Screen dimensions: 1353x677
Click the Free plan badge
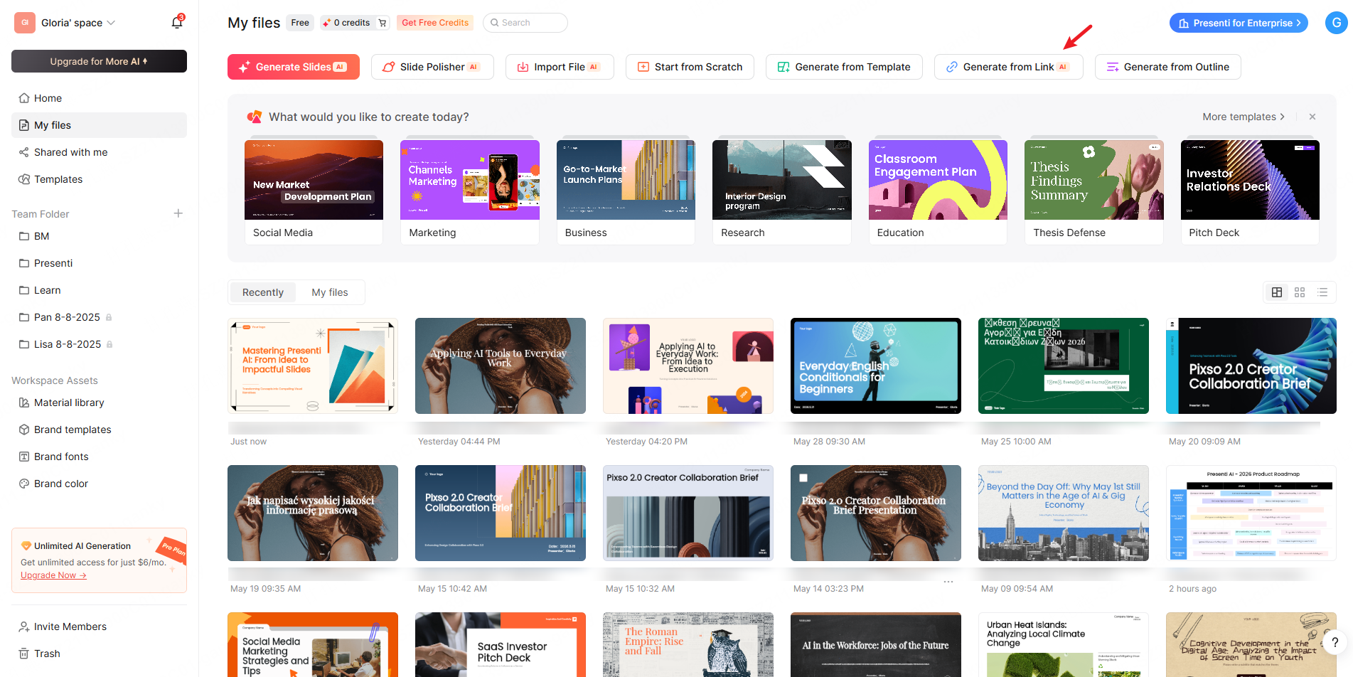coord(300,23)
